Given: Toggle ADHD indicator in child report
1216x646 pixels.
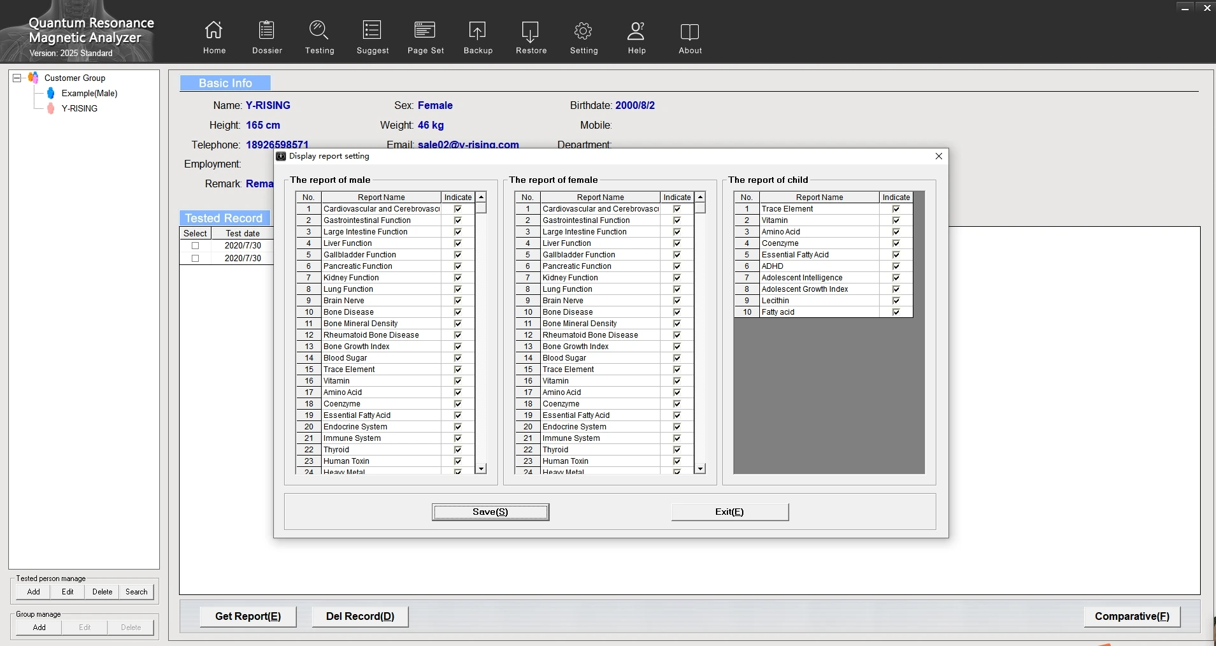Looking at the screenshot, I should pos(896,266).
